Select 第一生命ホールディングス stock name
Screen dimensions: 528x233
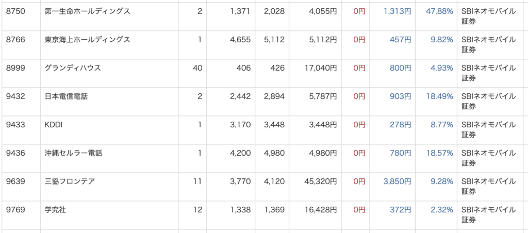point(87,11)
